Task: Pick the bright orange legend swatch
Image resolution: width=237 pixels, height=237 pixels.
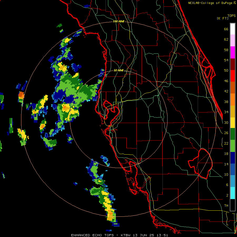Action: pos(233,100)
